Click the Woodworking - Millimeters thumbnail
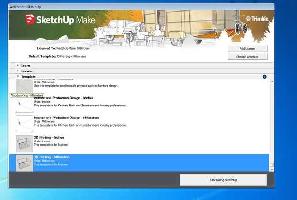This screenshot has height=200, width=297. coord(24,86)
